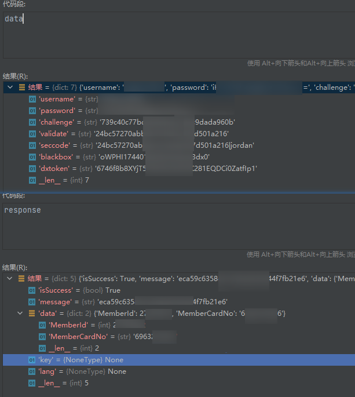Click the value icon beside 'MemberCardNo'
This screenshot has height=397, width=355.
point(42,337)
